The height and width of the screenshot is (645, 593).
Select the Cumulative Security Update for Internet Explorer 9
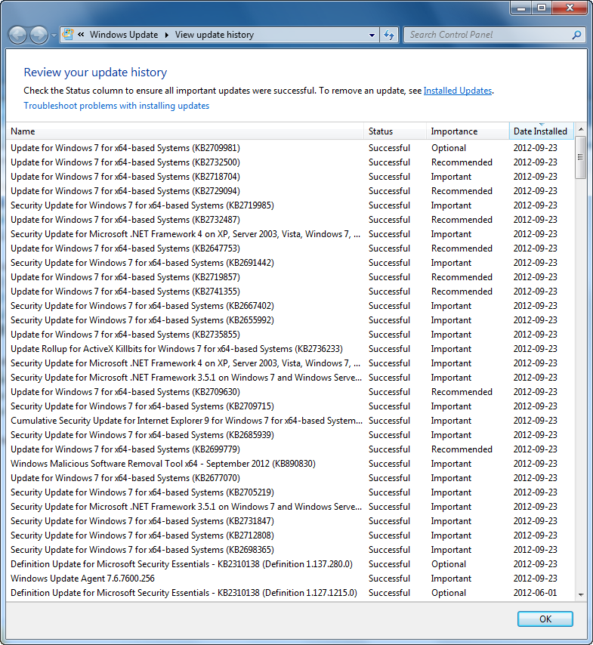[x=290, y=421]
